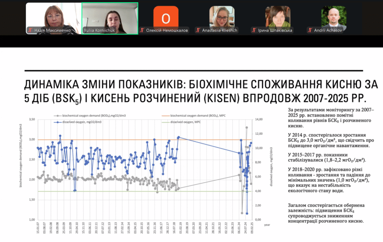The height and width of the screenshot is (242, 383).
Task: Click muted mic icon beside Олексій Немошкалов
Action: 142,30
